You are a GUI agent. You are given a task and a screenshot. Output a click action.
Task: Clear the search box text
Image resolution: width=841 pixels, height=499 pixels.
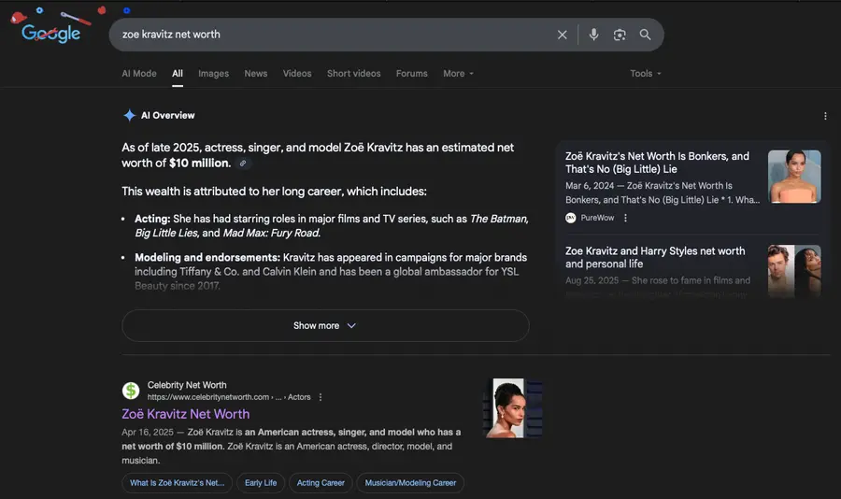click(562, 35)
